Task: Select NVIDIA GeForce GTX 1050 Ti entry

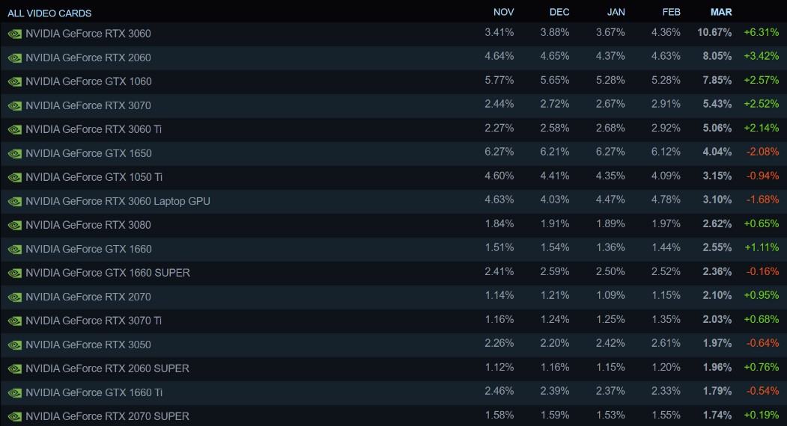Action: (94, 177)
